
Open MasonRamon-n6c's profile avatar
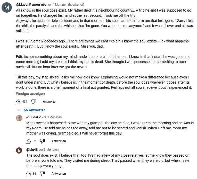[x=7, y=8]
